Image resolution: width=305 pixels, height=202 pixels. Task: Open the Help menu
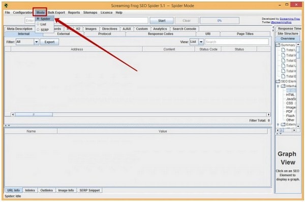[x=119, y=12]
